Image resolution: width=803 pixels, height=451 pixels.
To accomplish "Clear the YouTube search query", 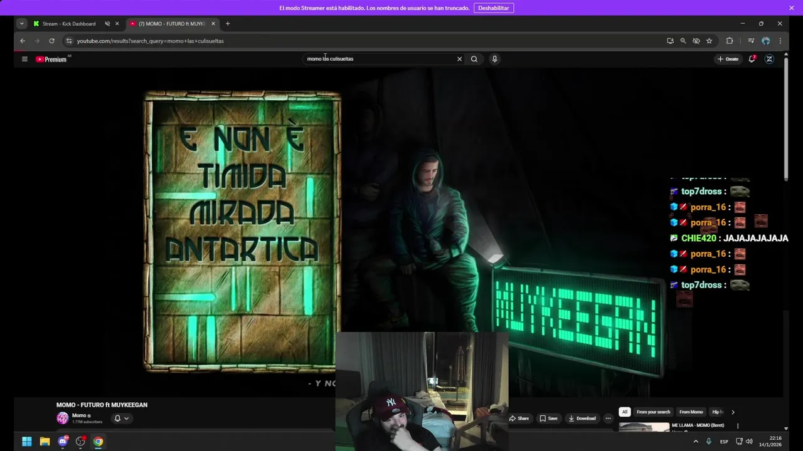I will [x=459, y=59].
